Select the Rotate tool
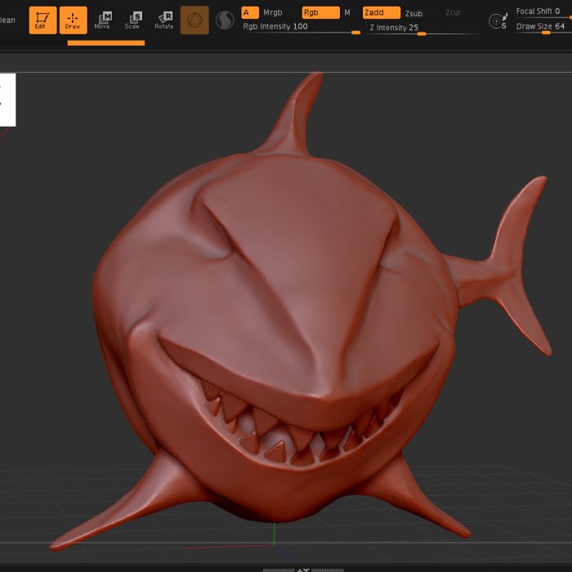Screen dimensions: 572x572 tap(164, 20)
